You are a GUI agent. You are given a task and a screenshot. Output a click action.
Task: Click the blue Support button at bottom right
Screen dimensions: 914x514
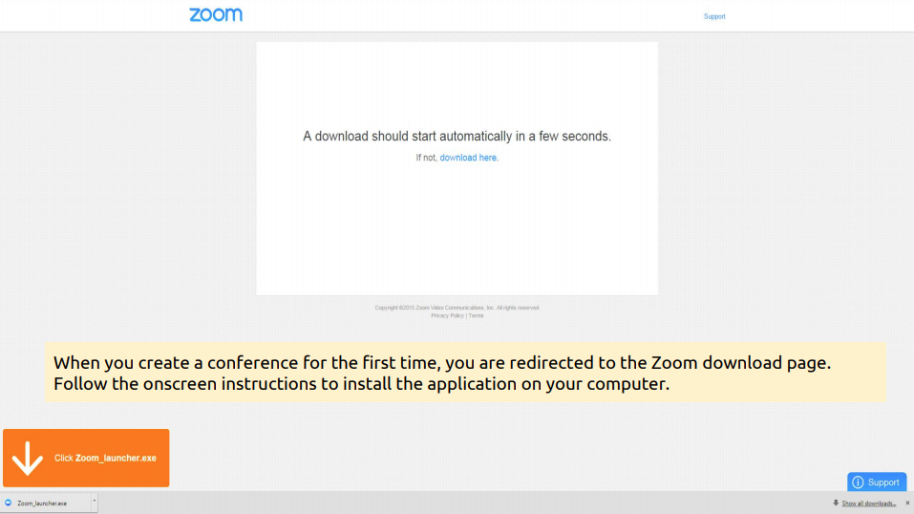point(877,482)
